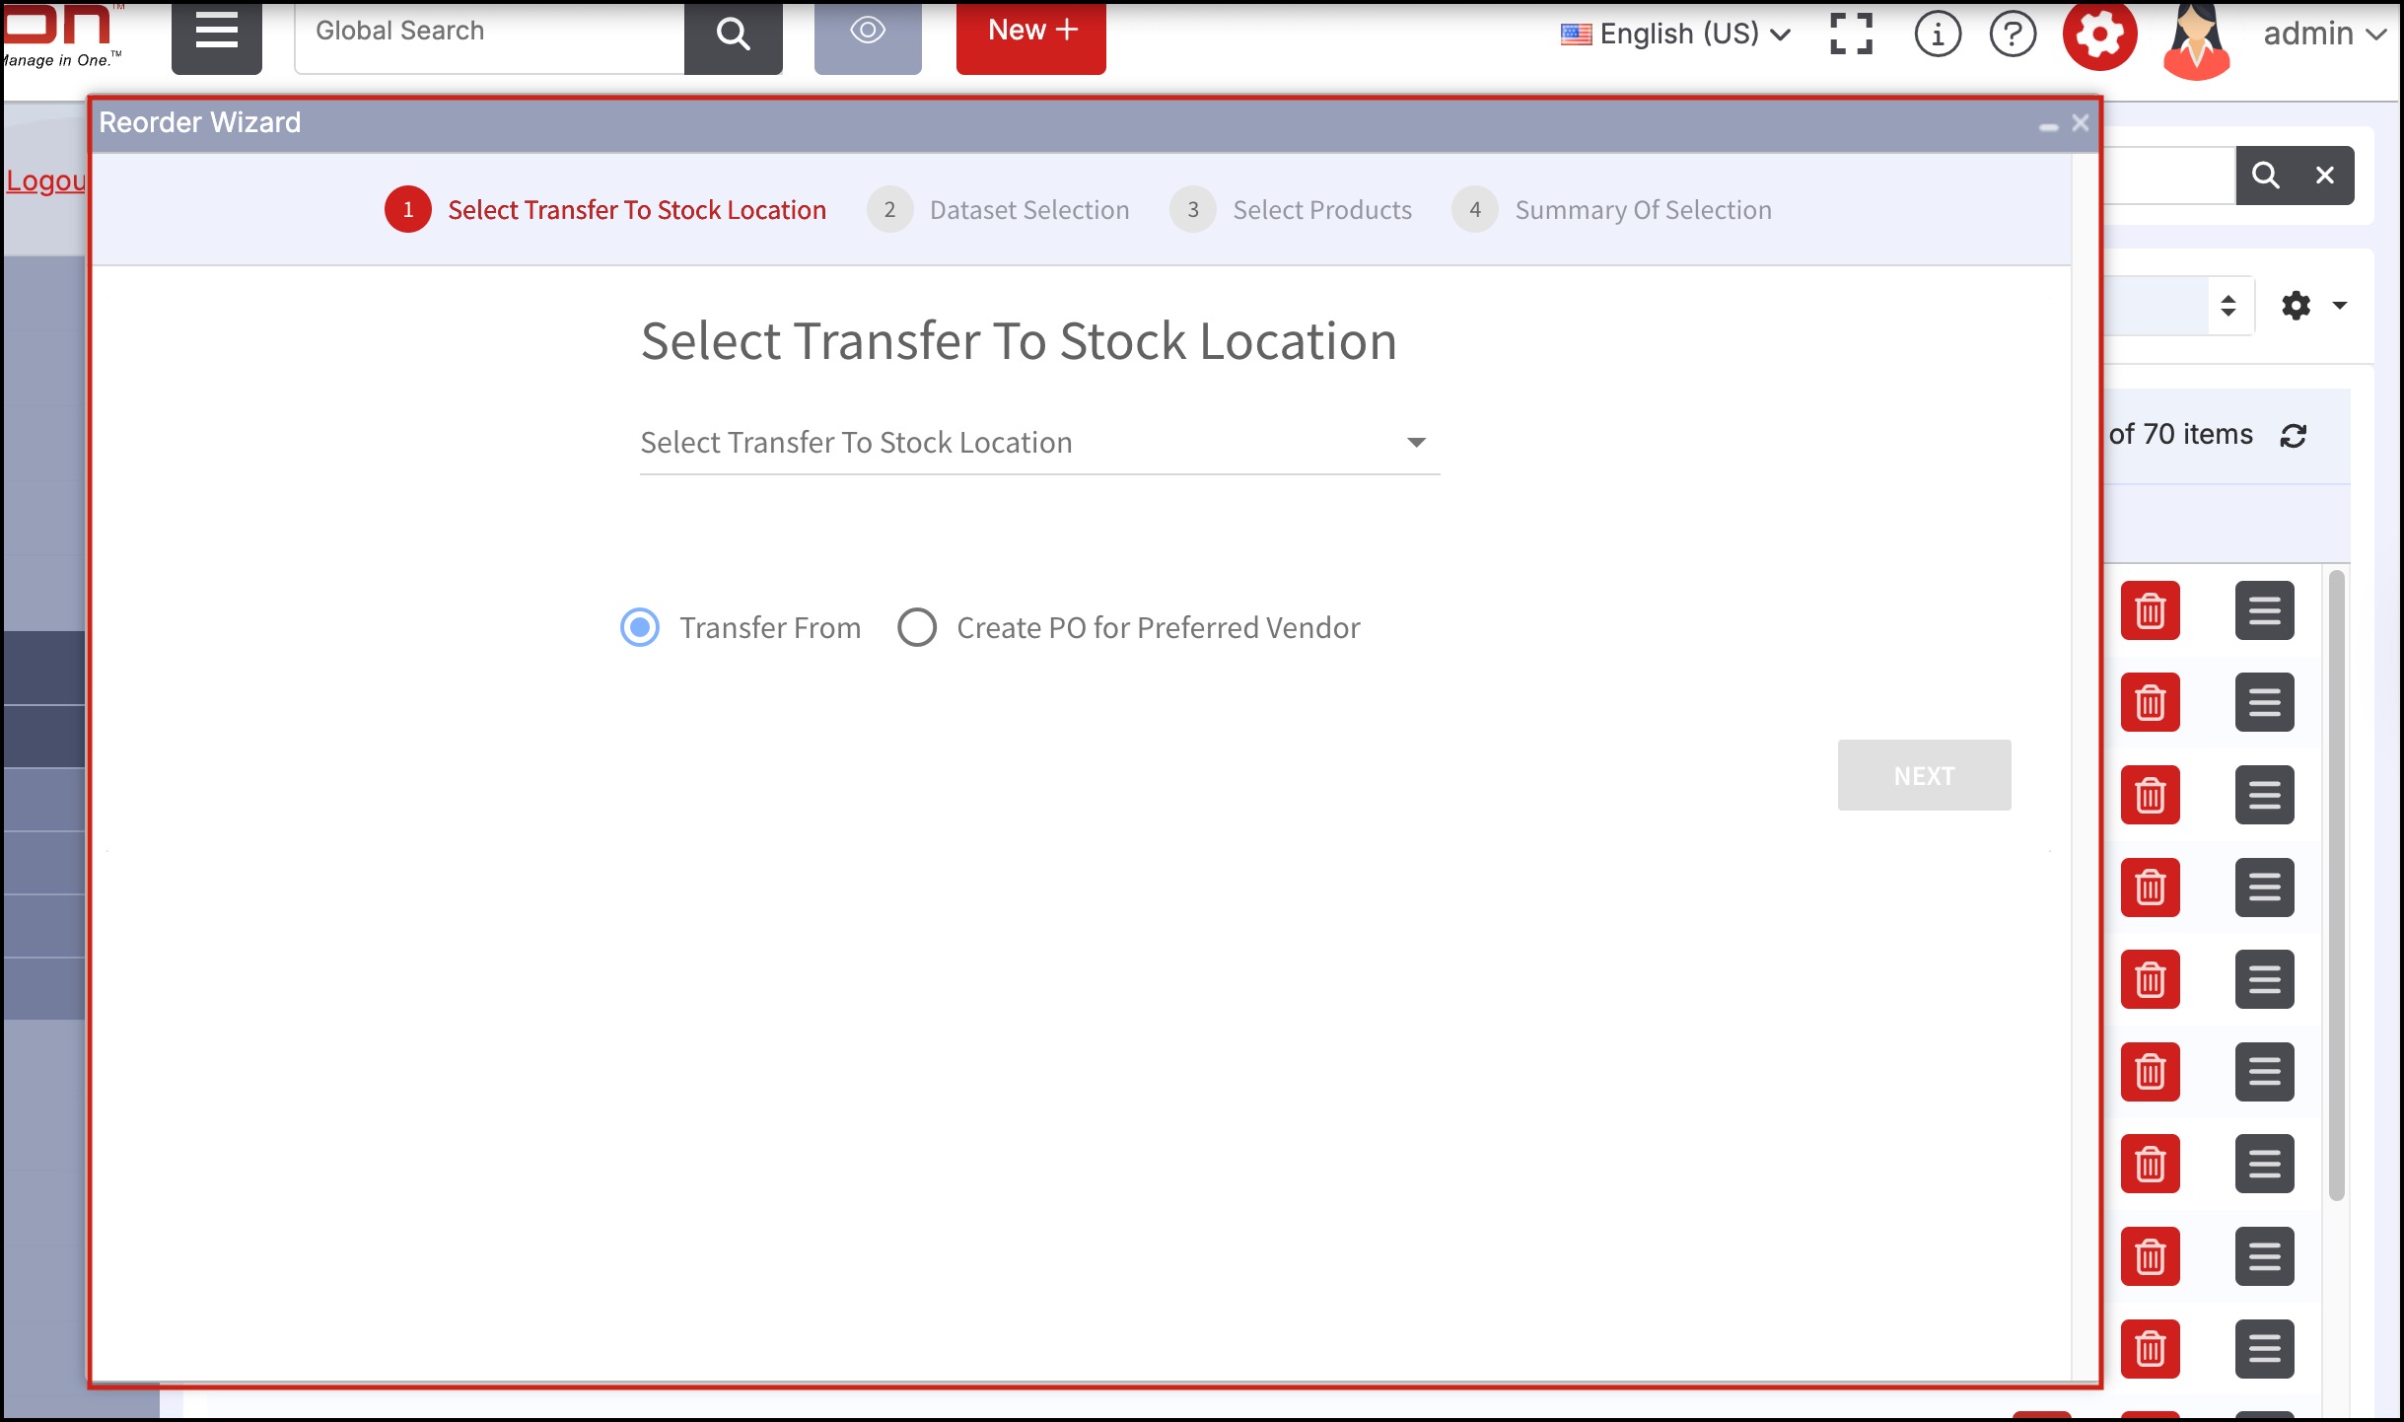This screenshot has width=2404, height=1422.
Task: Open the seventh row's hamburger menu
Action: (2265, 1164)
